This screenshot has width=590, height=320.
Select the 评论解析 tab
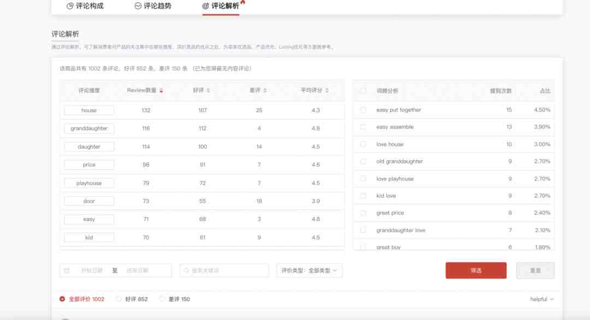tap(221, 6)
